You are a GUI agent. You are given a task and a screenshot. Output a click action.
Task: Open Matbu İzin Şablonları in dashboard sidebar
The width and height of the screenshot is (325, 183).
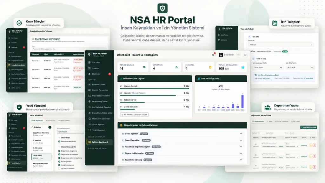coord(101,119)
